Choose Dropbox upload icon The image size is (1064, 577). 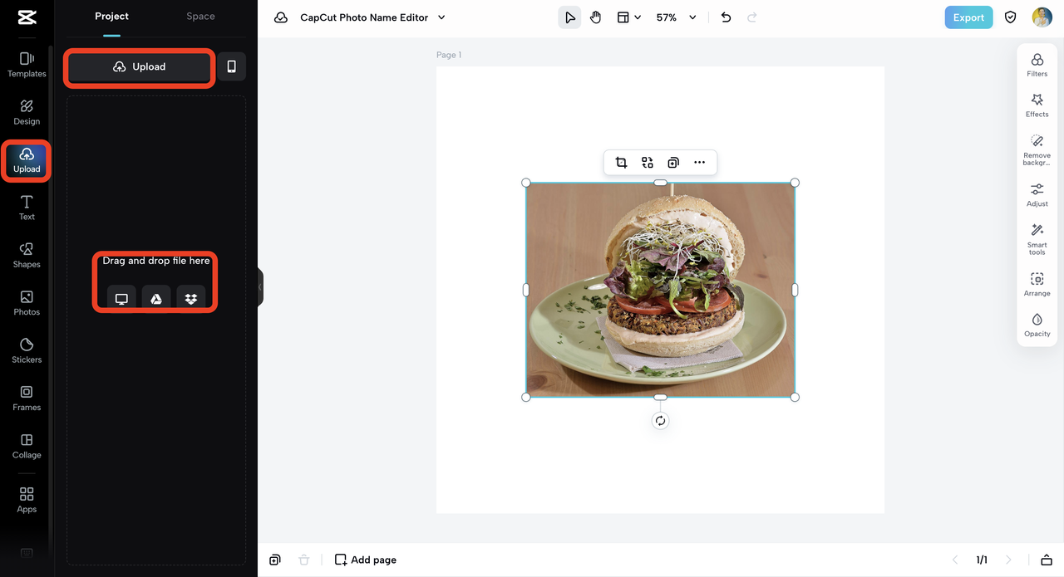[191, 298]
